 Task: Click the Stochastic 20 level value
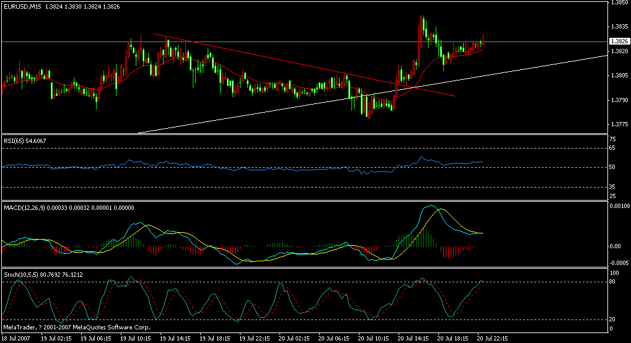point(612,319)
